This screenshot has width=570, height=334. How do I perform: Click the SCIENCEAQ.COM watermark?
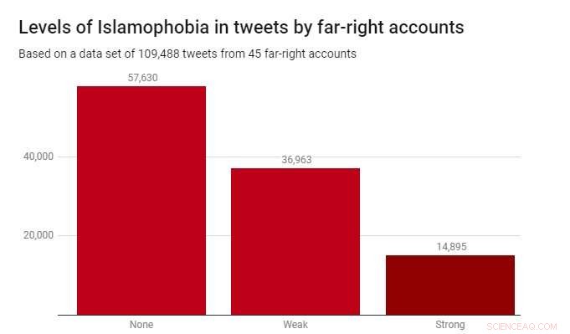tap(521, 326)
